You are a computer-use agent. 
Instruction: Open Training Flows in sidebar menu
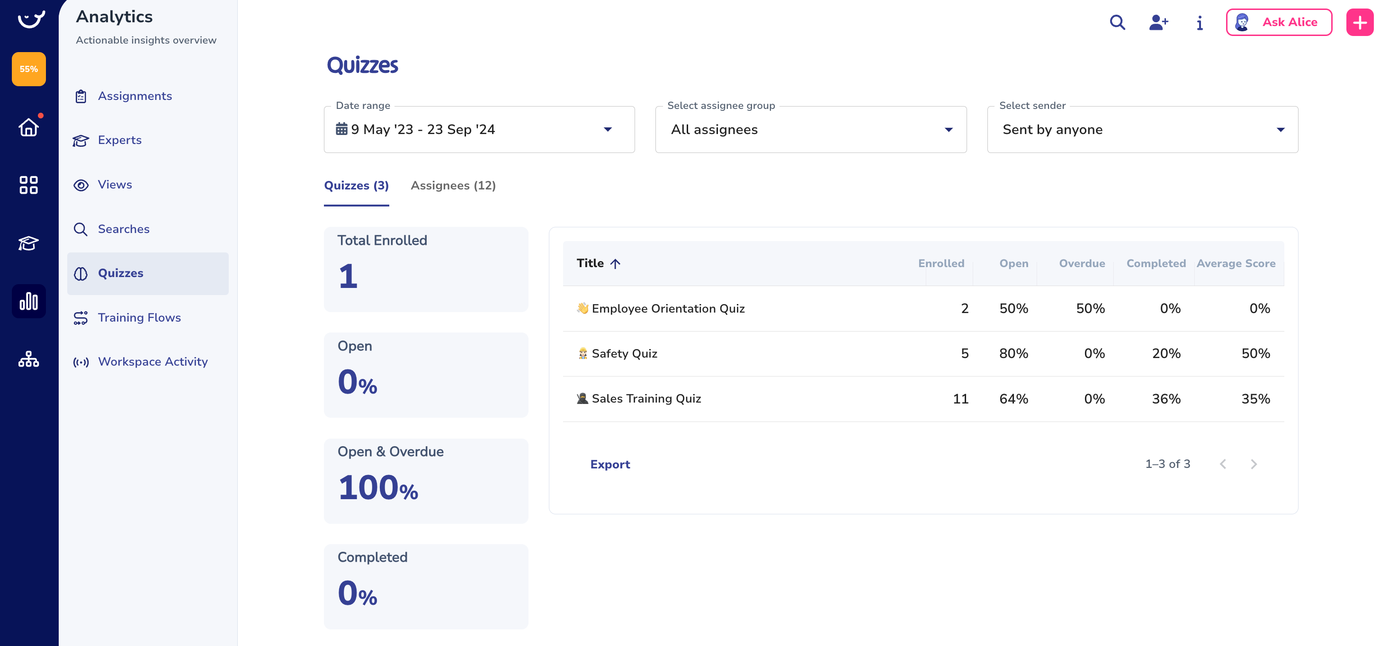[139, 318]
